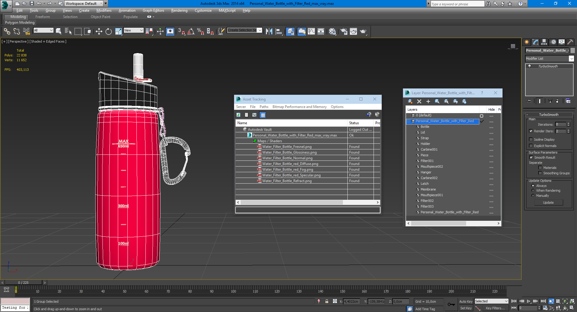Toggle the Auto Key button

(x=466, y=301)
